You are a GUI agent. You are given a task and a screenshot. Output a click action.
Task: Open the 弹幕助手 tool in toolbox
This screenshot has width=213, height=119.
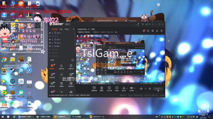pos(52,67)
